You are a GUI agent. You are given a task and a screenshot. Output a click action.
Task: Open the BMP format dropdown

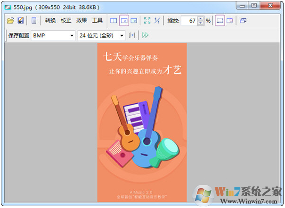pos(53,35)
